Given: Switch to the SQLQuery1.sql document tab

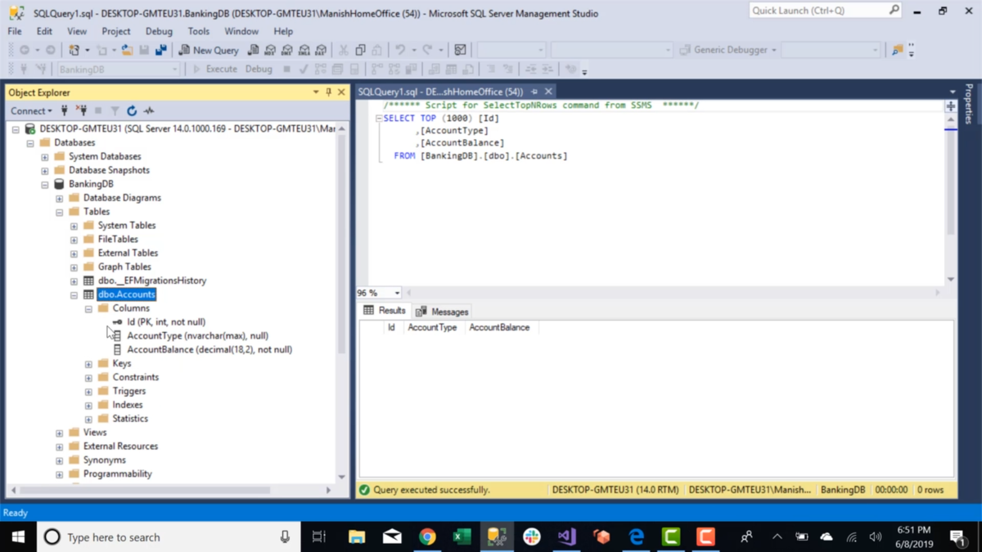Looking at the screenshot, I should point(440,92).
